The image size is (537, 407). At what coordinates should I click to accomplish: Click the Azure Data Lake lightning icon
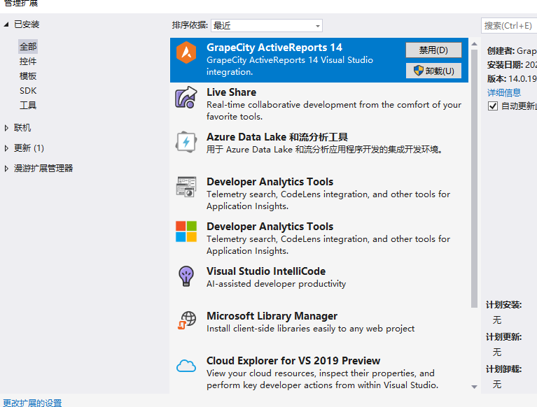(x=186, y=141)
